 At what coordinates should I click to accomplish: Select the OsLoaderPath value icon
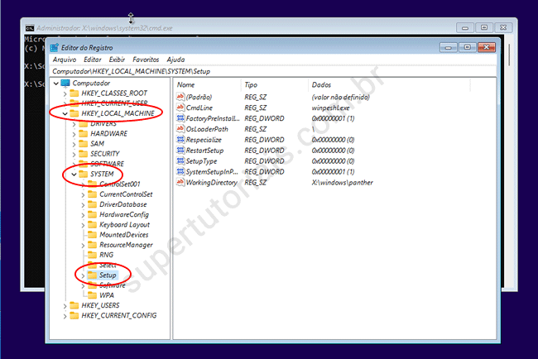click(x=180, y=129)
